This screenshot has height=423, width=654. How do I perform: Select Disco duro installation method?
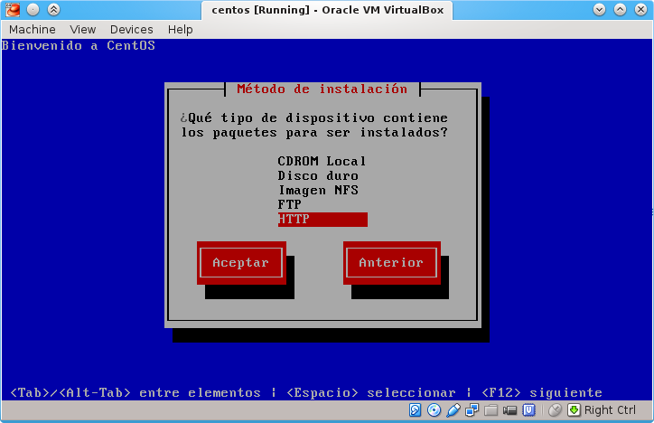322,175
